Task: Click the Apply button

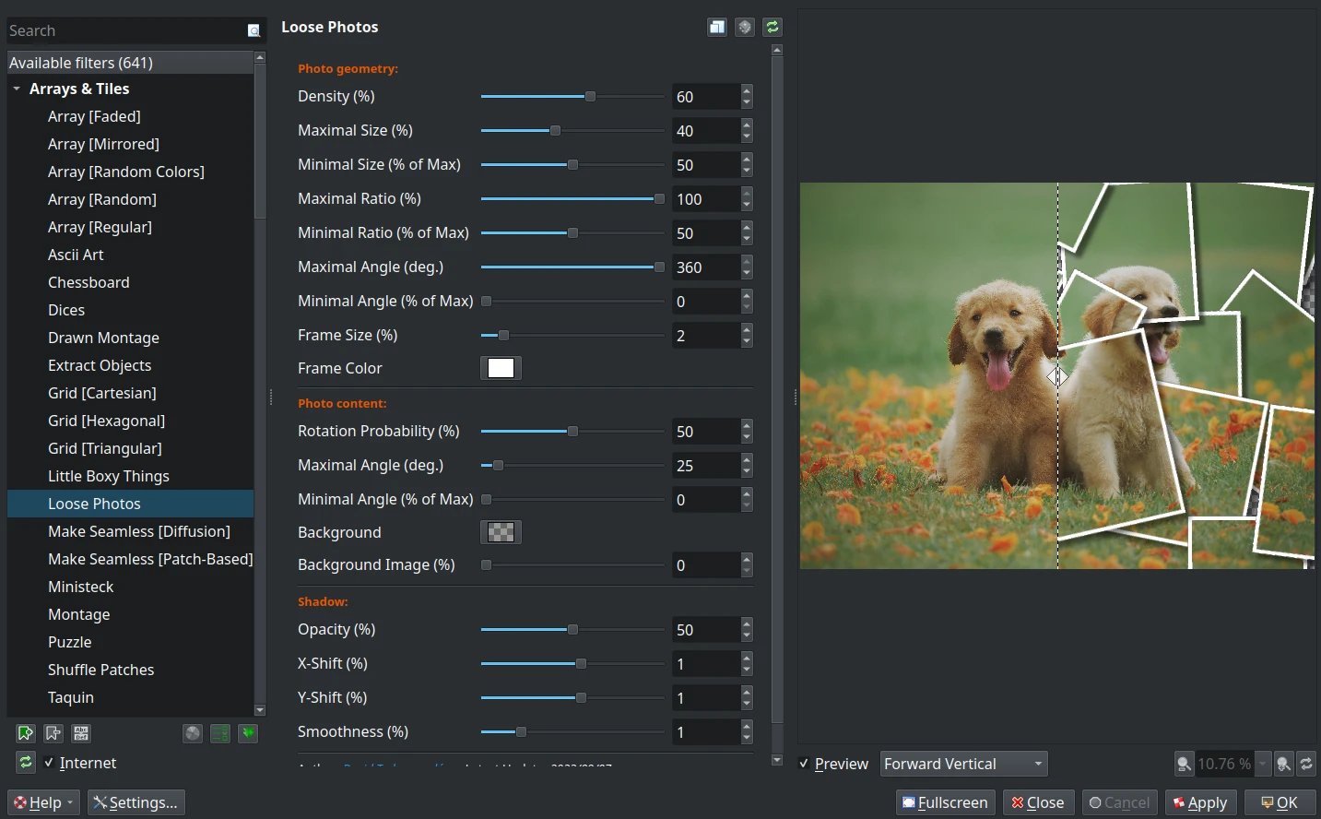Action: click(x=1200, y=802)
